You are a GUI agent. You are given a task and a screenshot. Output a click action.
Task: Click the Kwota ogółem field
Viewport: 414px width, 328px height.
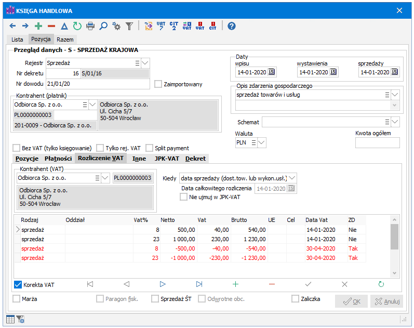click(377, 143)
